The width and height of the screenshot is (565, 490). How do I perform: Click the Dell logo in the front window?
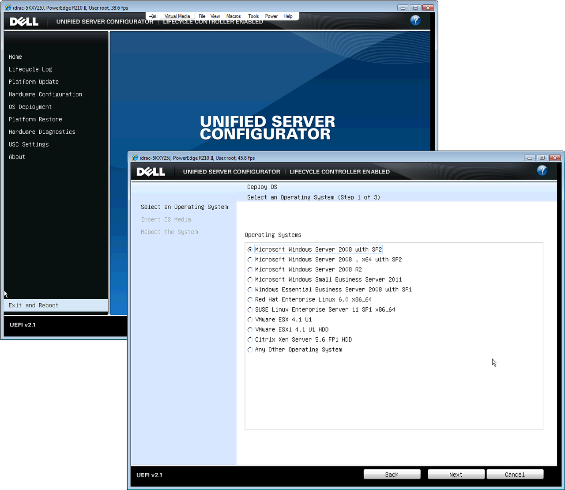coord(151,172)
